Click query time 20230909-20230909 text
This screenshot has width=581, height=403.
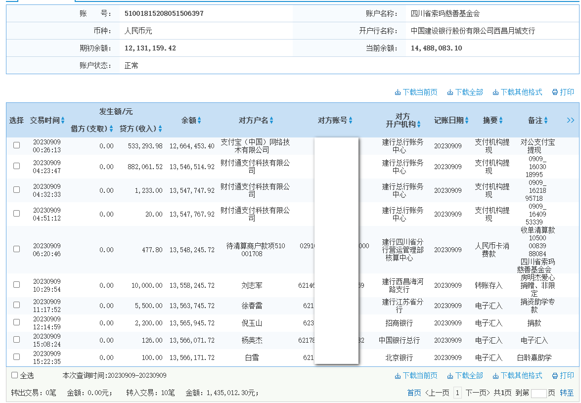137,375
